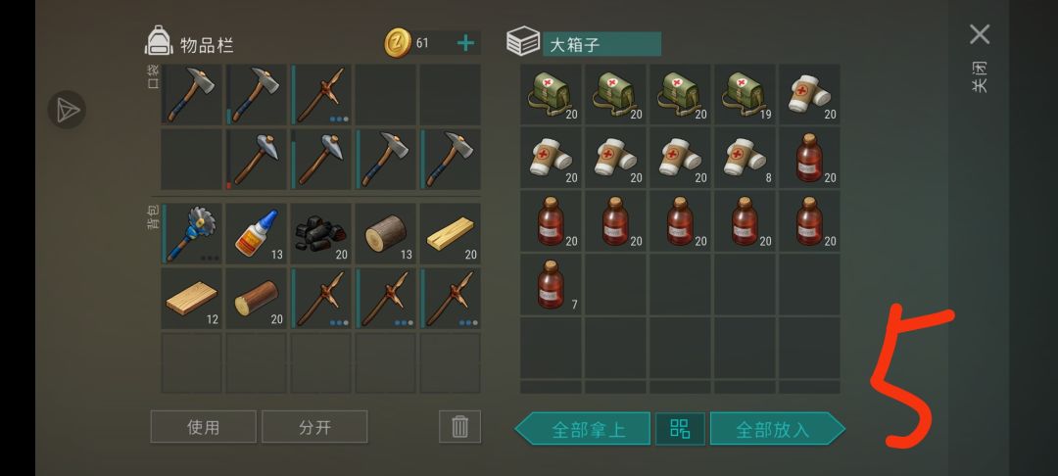Add coins with the plus icon
This screenshot has width=1058, height=476.
465,43
